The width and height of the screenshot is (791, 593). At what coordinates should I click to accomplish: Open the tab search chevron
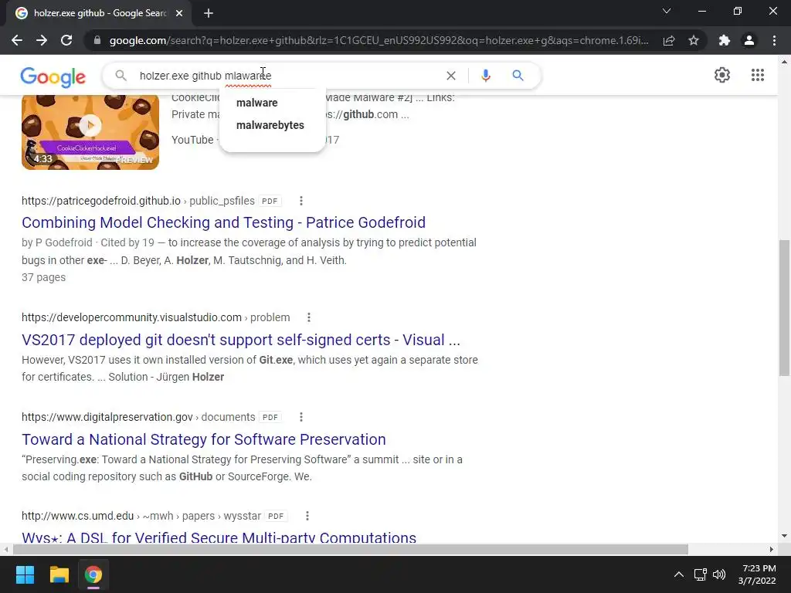[667, 11]
